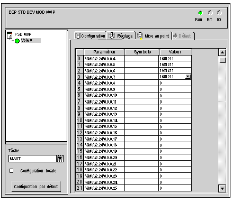Click the Err status indicator
Screen dimensions: 233x203
(x=210, y=13)
